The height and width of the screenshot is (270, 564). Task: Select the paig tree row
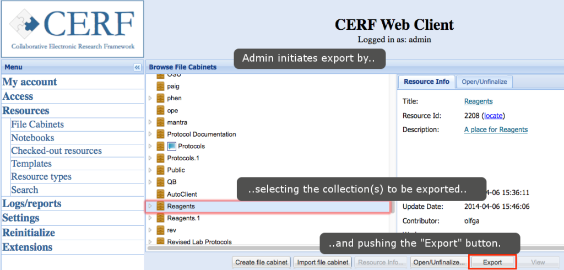268,86
